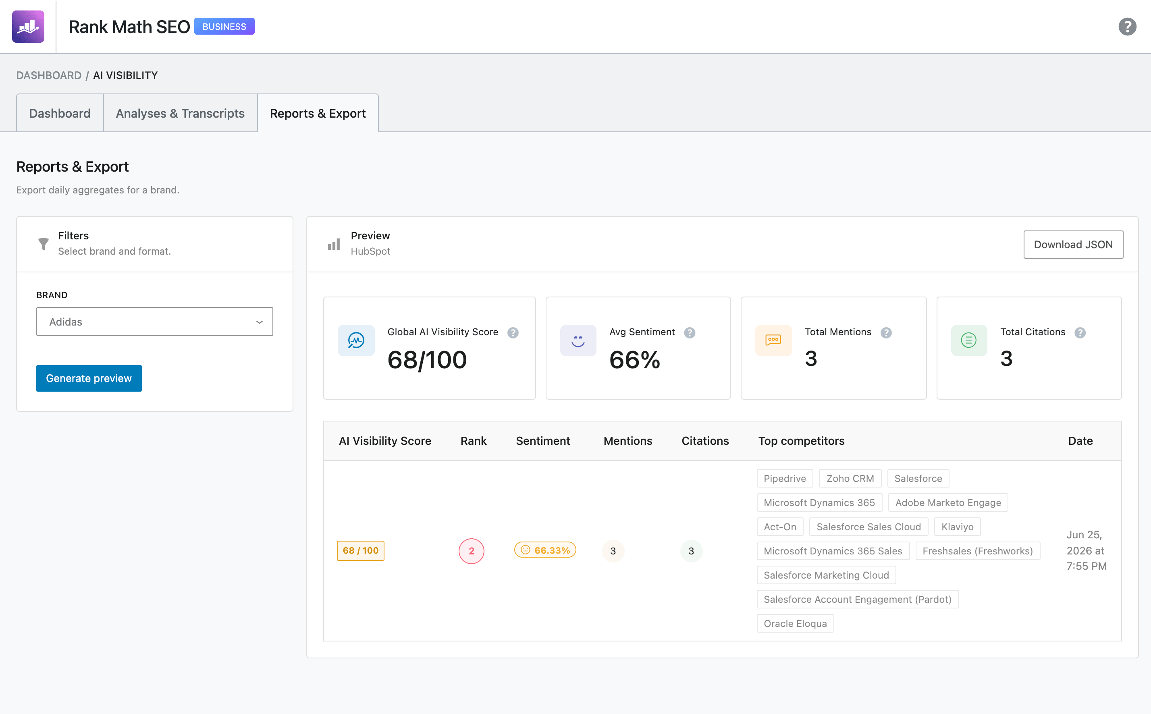Click the Pipedrive competitor tag
The width and height of the screenshot is (1151, 714).
785,478
